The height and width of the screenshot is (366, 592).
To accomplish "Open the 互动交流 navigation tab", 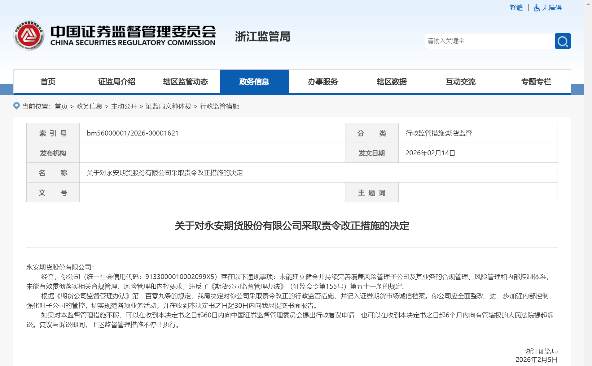I will point(460,82).
